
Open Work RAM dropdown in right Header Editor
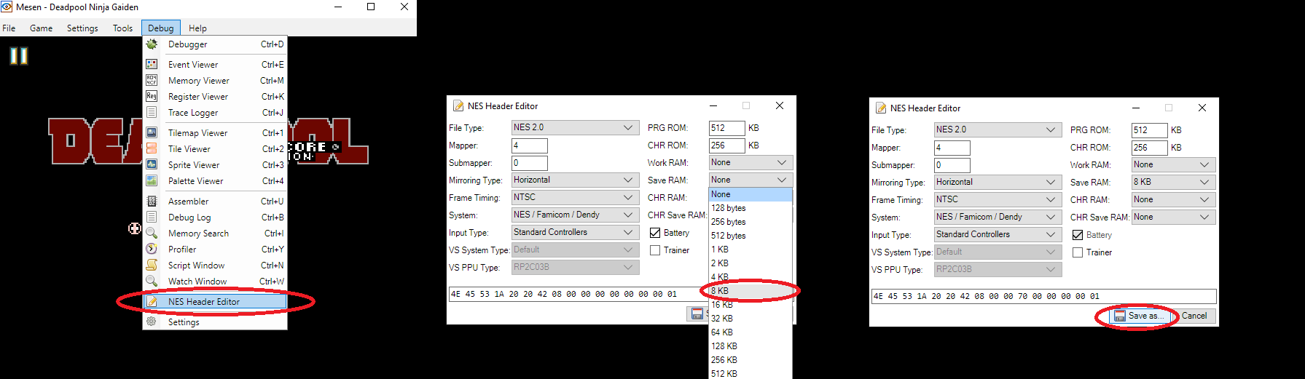coord(1173,164)
